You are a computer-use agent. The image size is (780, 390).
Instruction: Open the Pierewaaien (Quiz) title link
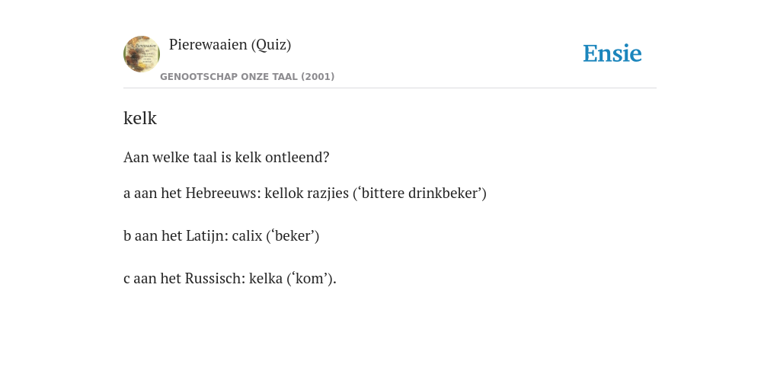click(x=230, y=45)
